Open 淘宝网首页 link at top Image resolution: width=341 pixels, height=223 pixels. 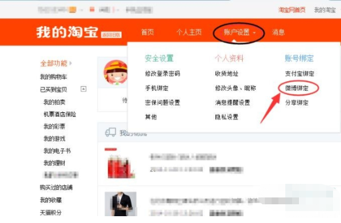(x=292, y=10)
